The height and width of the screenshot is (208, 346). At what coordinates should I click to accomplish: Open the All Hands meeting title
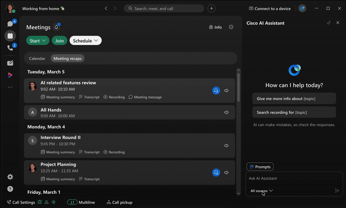coord(51,110)
